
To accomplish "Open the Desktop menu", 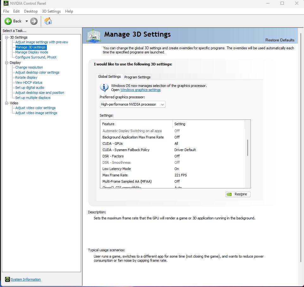I will 31,11.
